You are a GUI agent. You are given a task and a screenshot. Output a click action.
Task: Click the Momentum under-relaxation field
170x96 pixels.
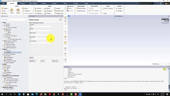click(x=40, y=39)
